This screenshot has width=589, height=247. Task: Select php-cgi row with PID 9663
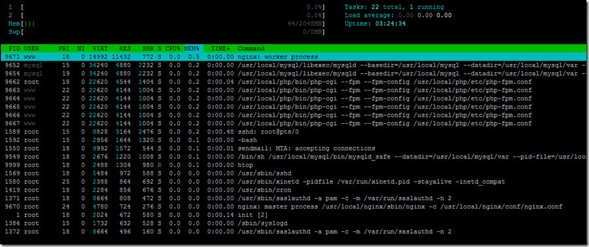[x=294, y=90]
